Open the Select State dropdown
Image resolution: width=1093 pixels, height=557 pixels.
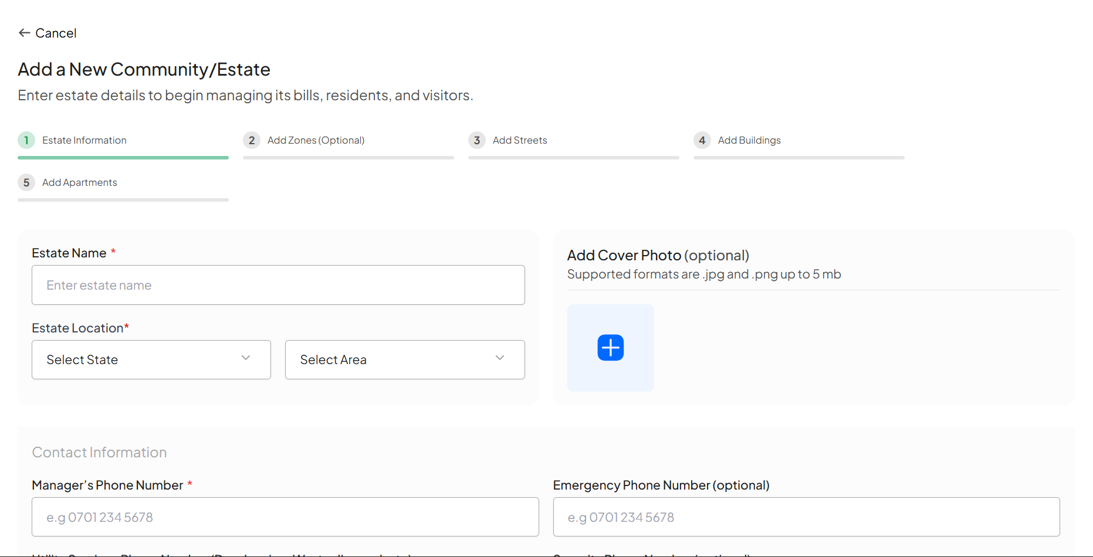click(151, 359)
